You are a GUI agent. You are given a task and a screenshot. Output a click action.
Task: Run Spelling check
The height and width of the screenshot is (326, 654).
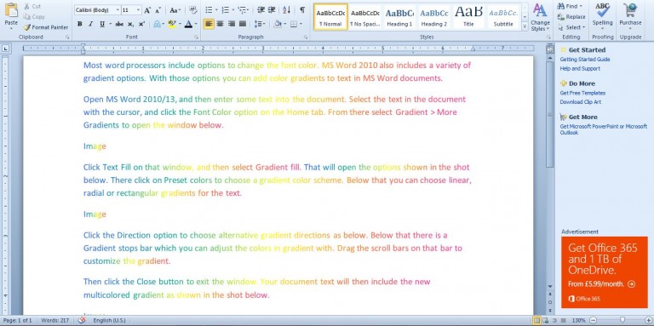pyautogui.click(x=603, y=15)
